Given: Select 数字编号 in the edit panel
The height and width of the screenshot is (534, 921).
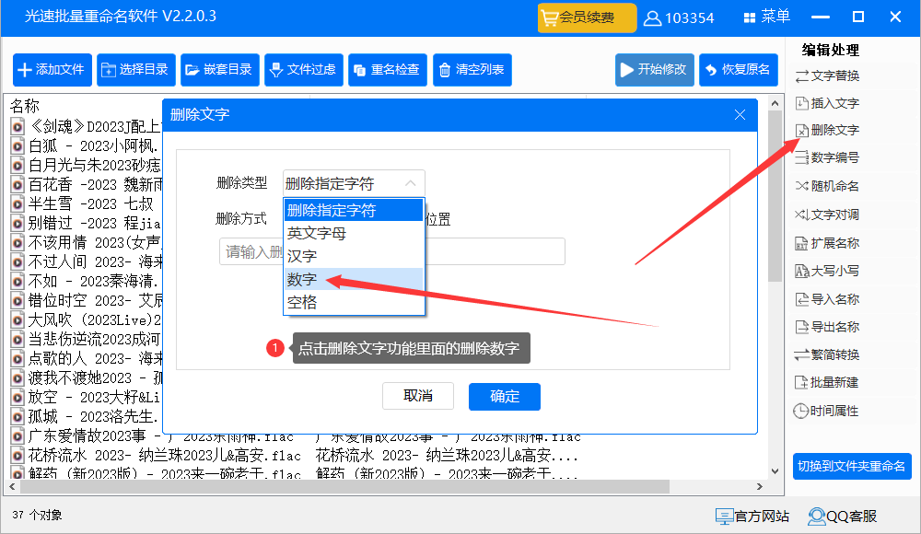Looking at the screenshot, I should click(x=828, y=157).
